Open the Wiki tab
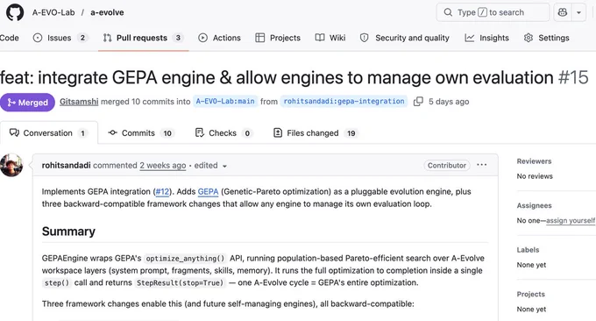 (x=330, y=38)
